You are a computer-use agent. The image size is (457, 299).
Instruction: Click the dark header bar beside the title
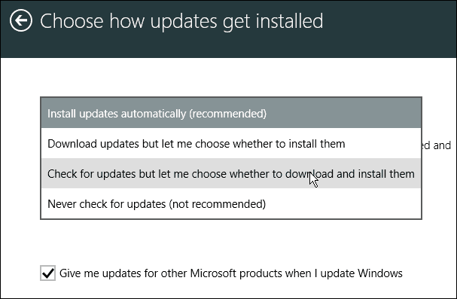pos(389,29)
